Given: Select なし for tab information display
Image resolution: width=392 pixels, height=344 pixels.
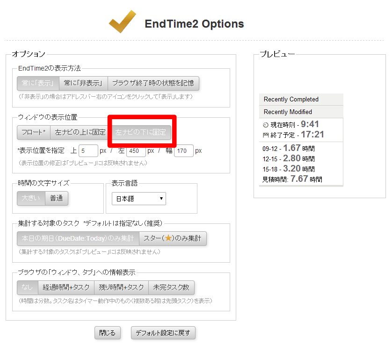Looking at the screenshot, I should 27,287.
